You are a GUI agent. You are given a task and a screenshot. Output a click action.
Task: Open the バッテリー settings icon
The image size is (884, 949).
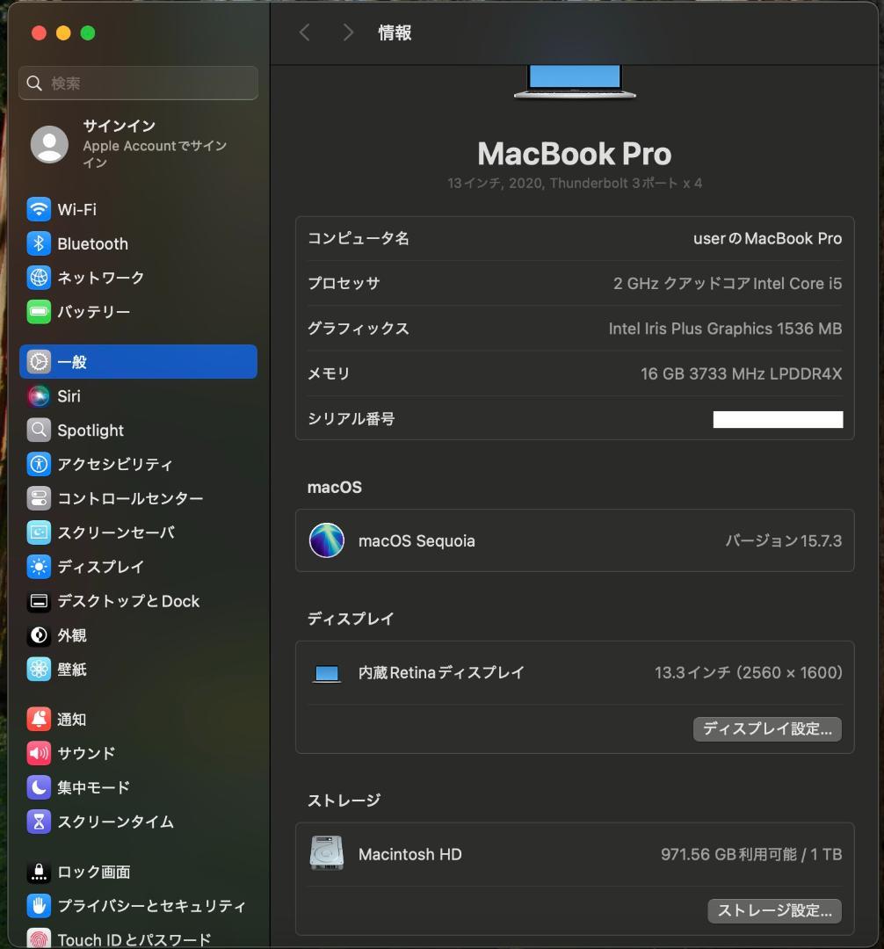[39, 311]
